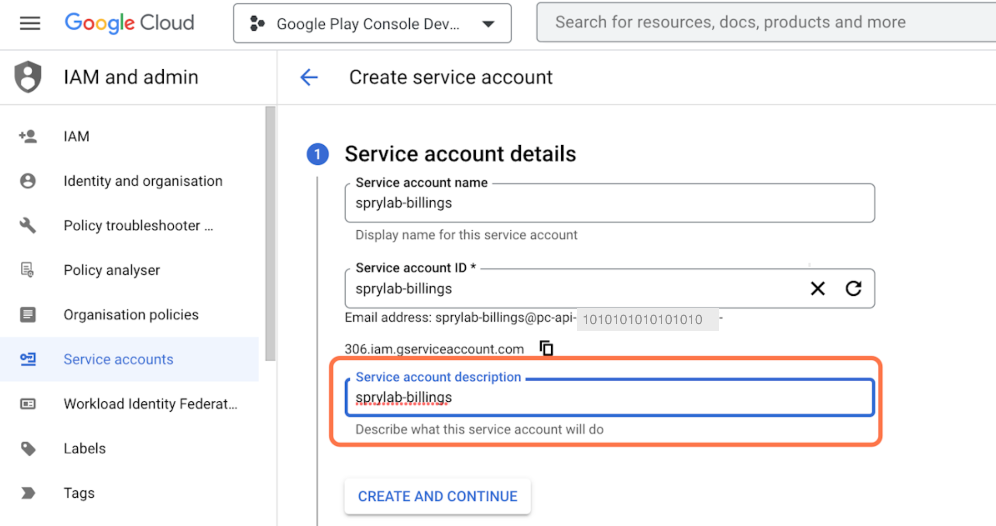Focus the resources search bar
The height and width of the screenshot is (526, 996).
point(764,22)
